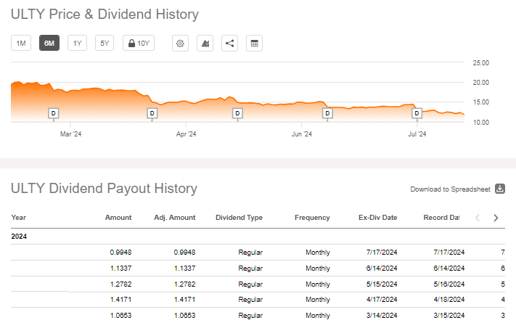516x328 pixels.
Task: Sort by Frequency column header
Action: pos(312,218)
